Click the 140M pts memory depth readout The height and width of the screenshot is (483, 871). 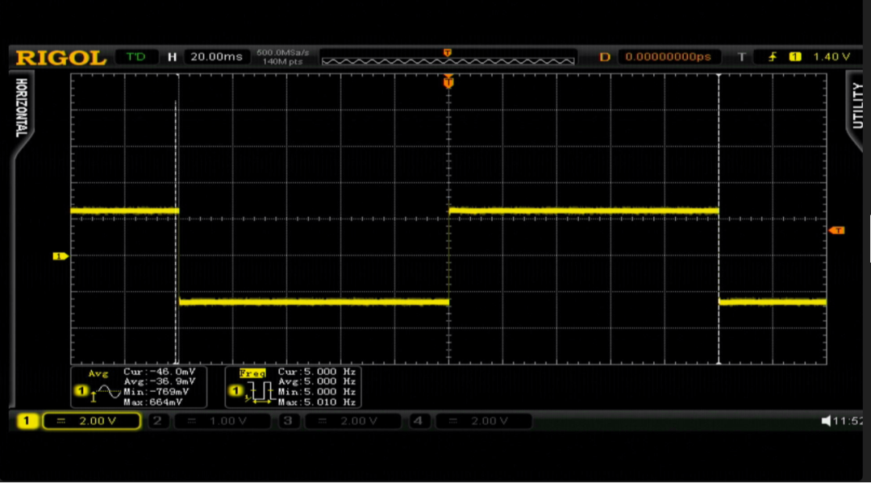click(x=283, y=61)
